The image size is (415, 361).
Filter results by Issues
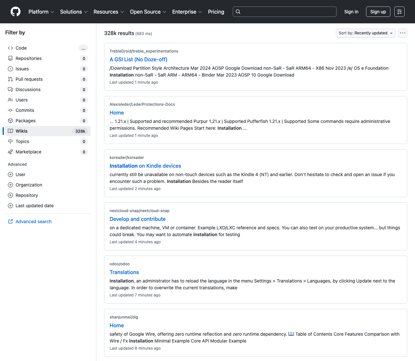click(x=48, y=69)
